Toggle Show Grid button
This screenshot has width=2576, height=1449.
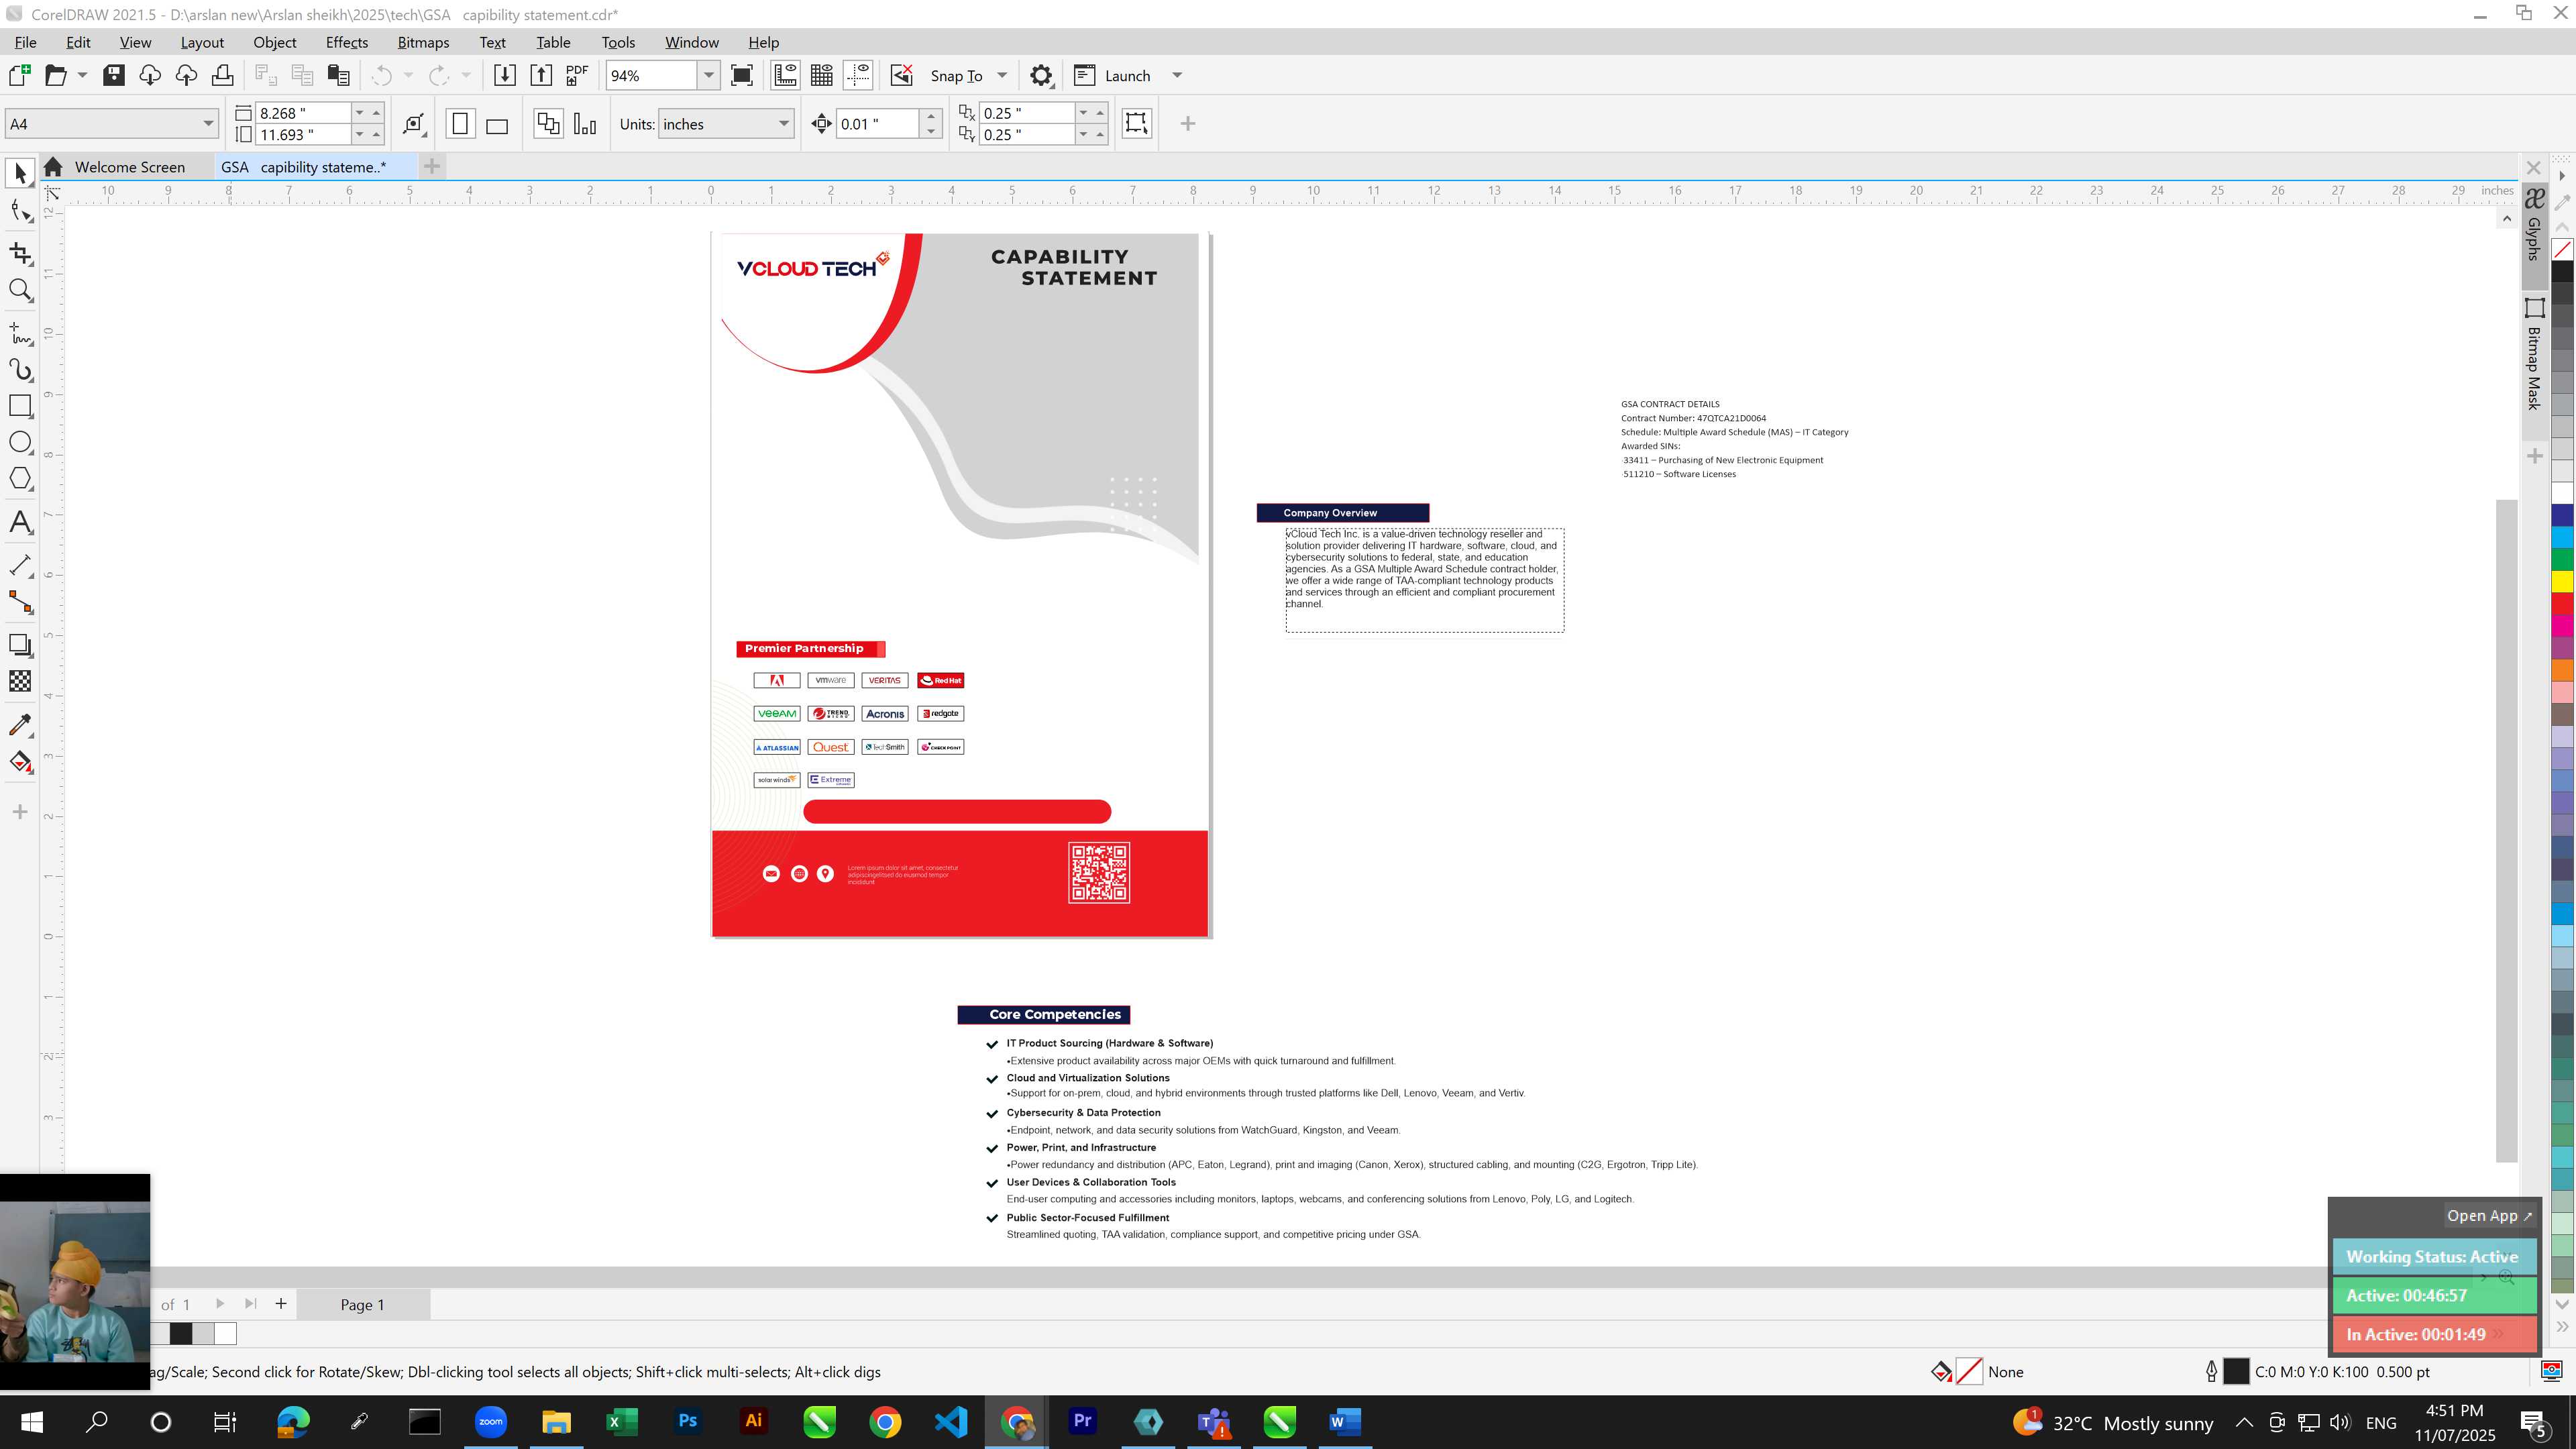pos(822,75)
